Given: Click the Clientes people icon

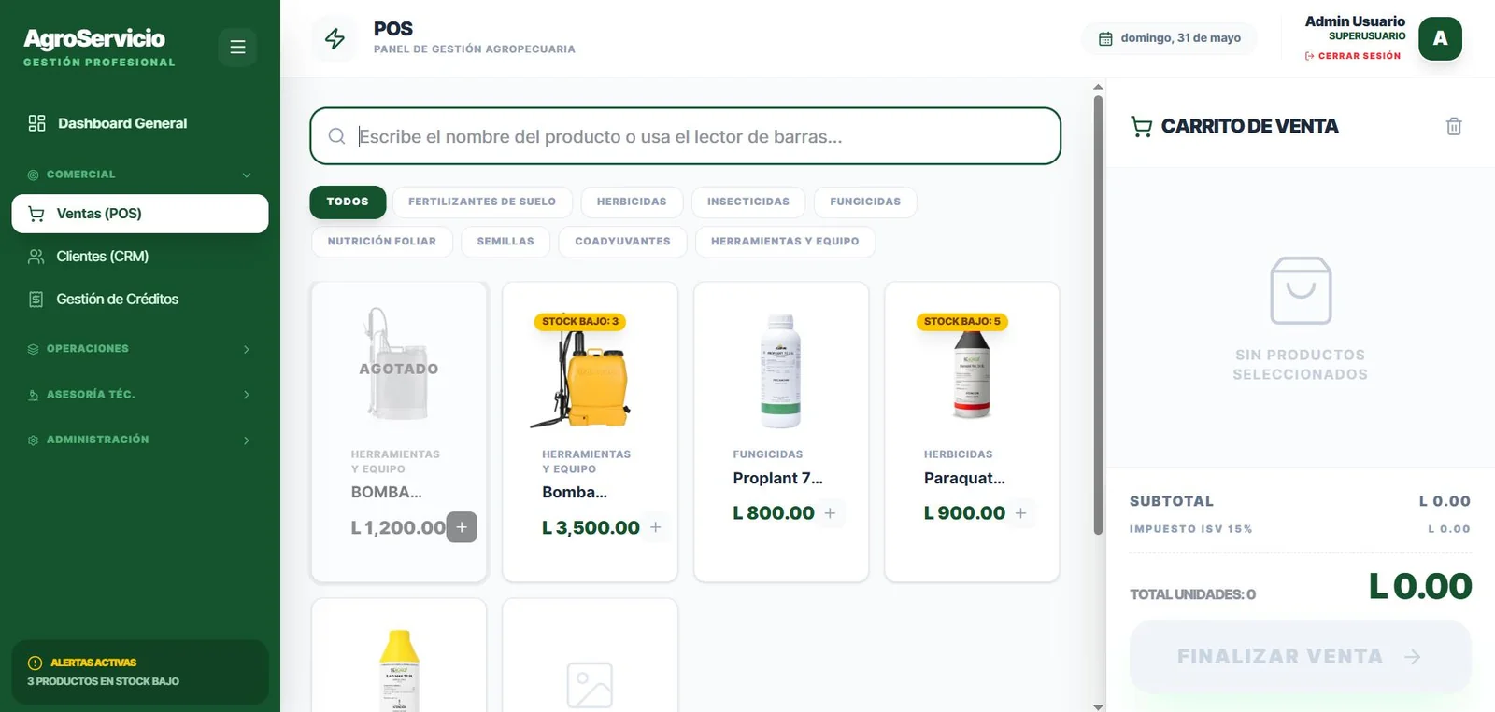Looking at the screenshot, I should tap(36, 257).
